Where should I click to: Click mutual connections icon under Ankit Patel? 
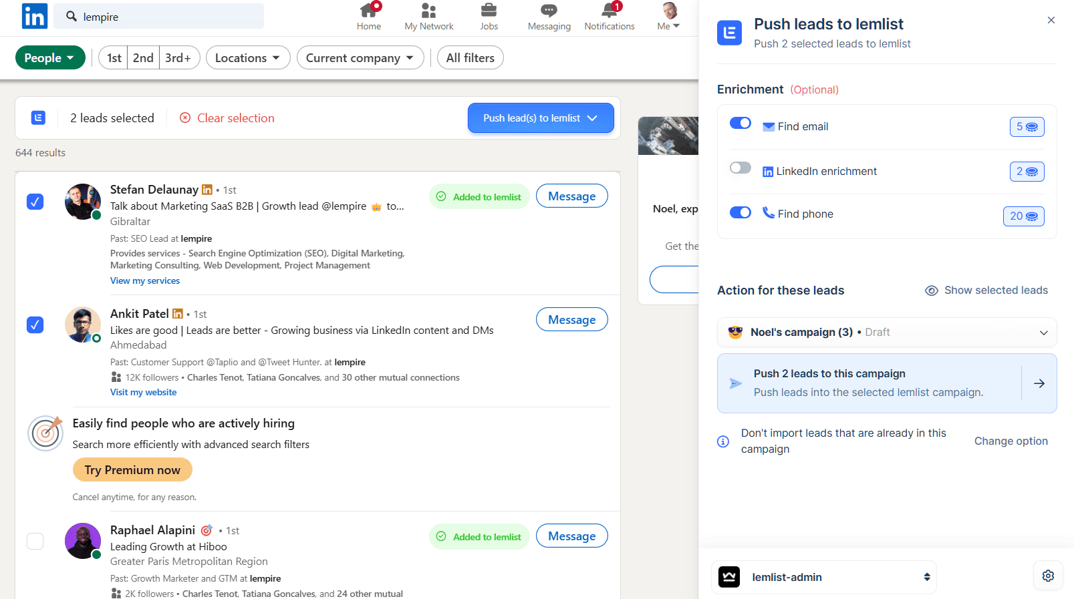tap(116, 378)
